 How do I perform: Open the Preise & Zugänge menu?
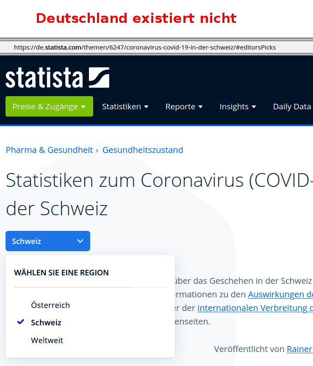49,106
